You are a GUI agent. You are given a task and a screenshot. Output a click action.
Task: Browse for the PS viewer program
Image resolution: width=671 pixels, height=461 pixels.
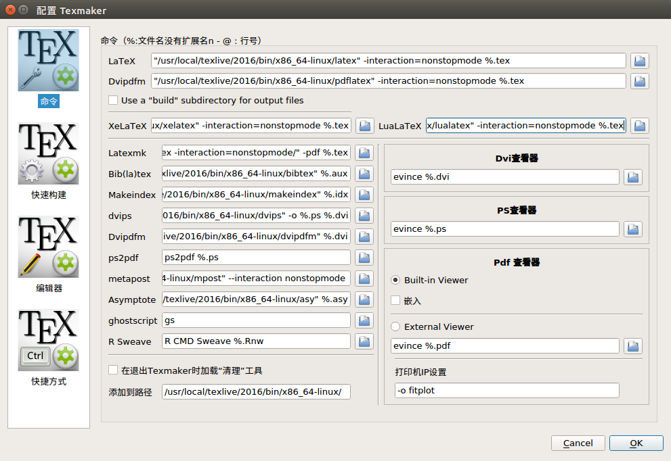633,229
